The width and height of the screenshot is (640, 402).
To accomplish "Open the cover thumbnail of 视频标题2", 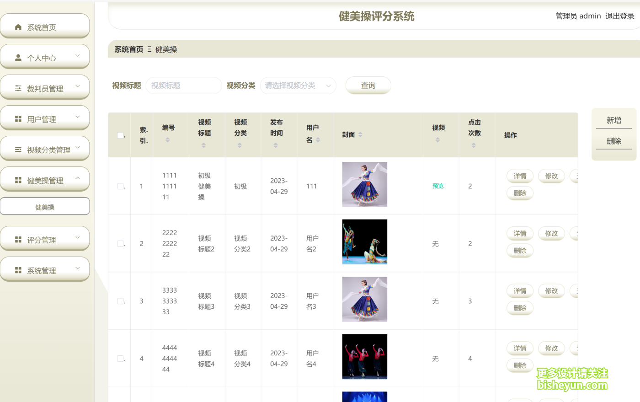I will [365, 242].
